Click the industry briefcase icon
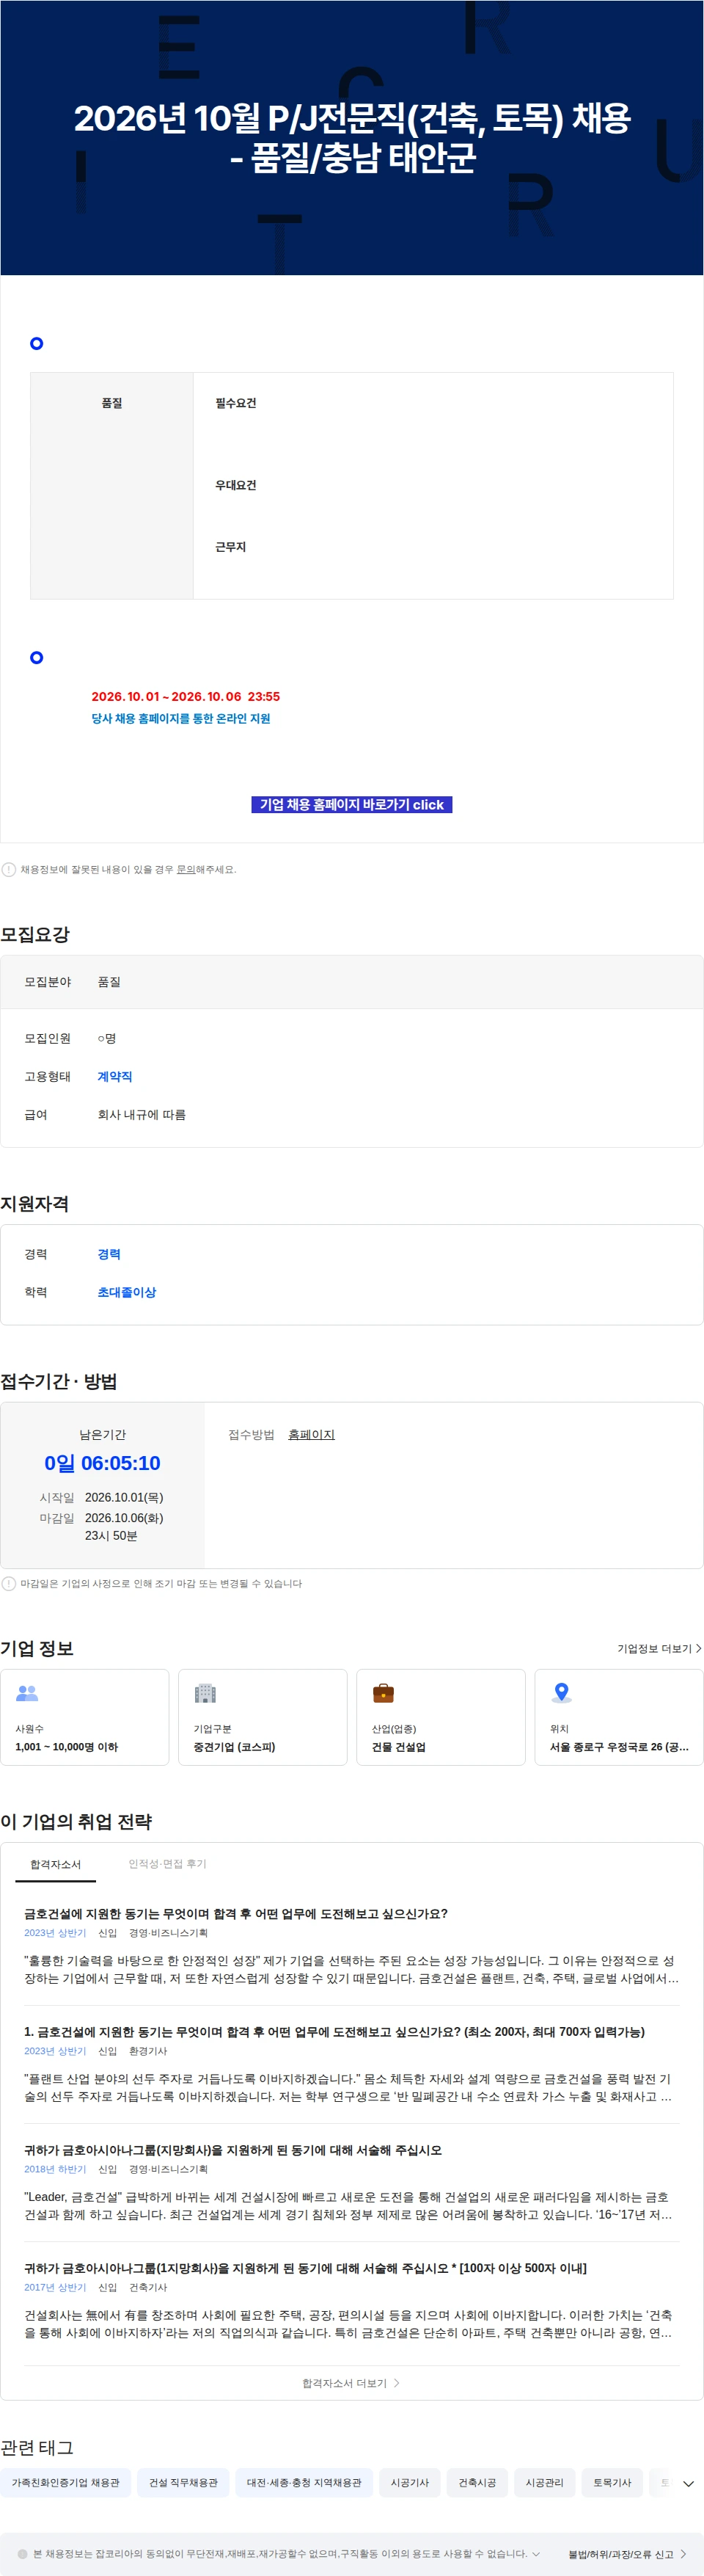The image size is (704, 2576). point(384,1693)
